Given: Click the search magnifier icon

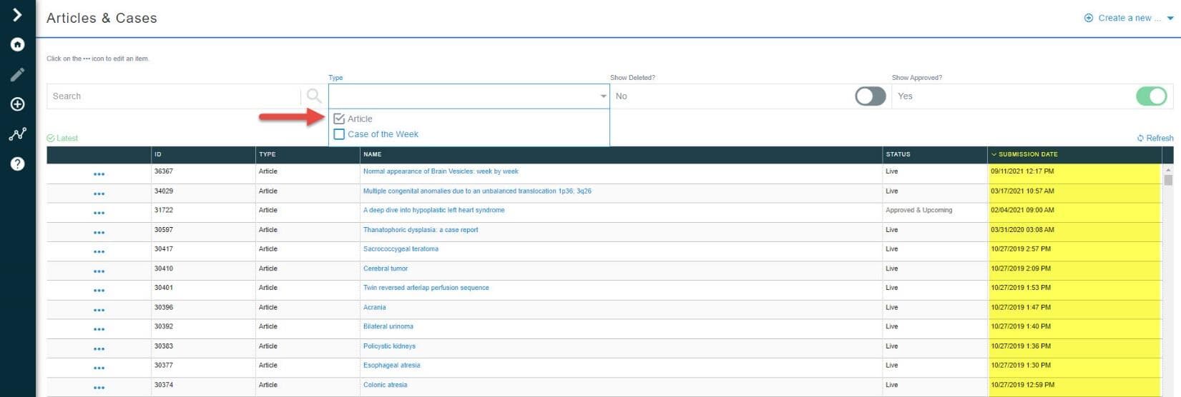Looking at the screenshot, I should (313, 96).
